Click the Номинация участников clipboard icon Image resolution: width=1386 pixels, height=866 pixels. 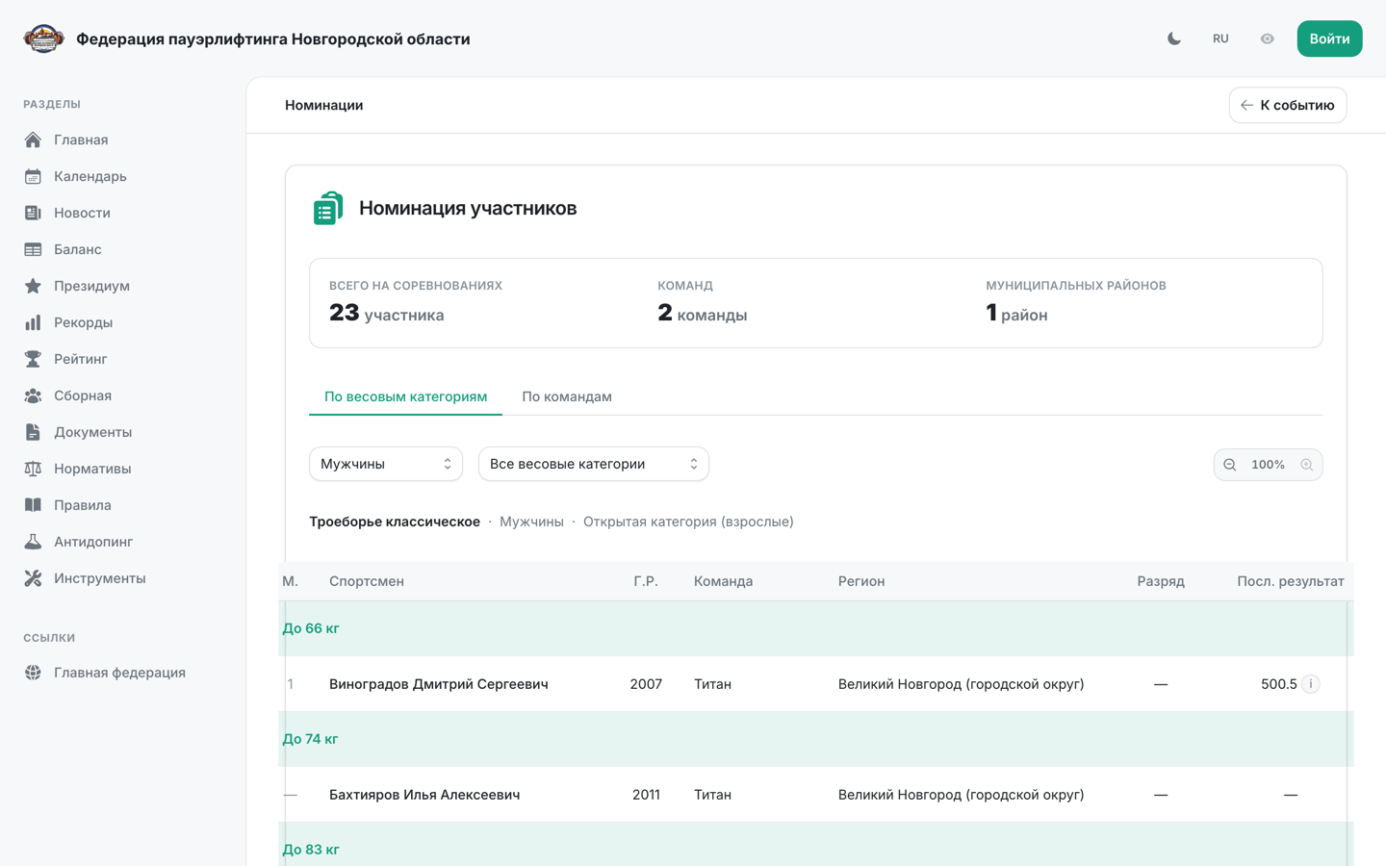328,208
